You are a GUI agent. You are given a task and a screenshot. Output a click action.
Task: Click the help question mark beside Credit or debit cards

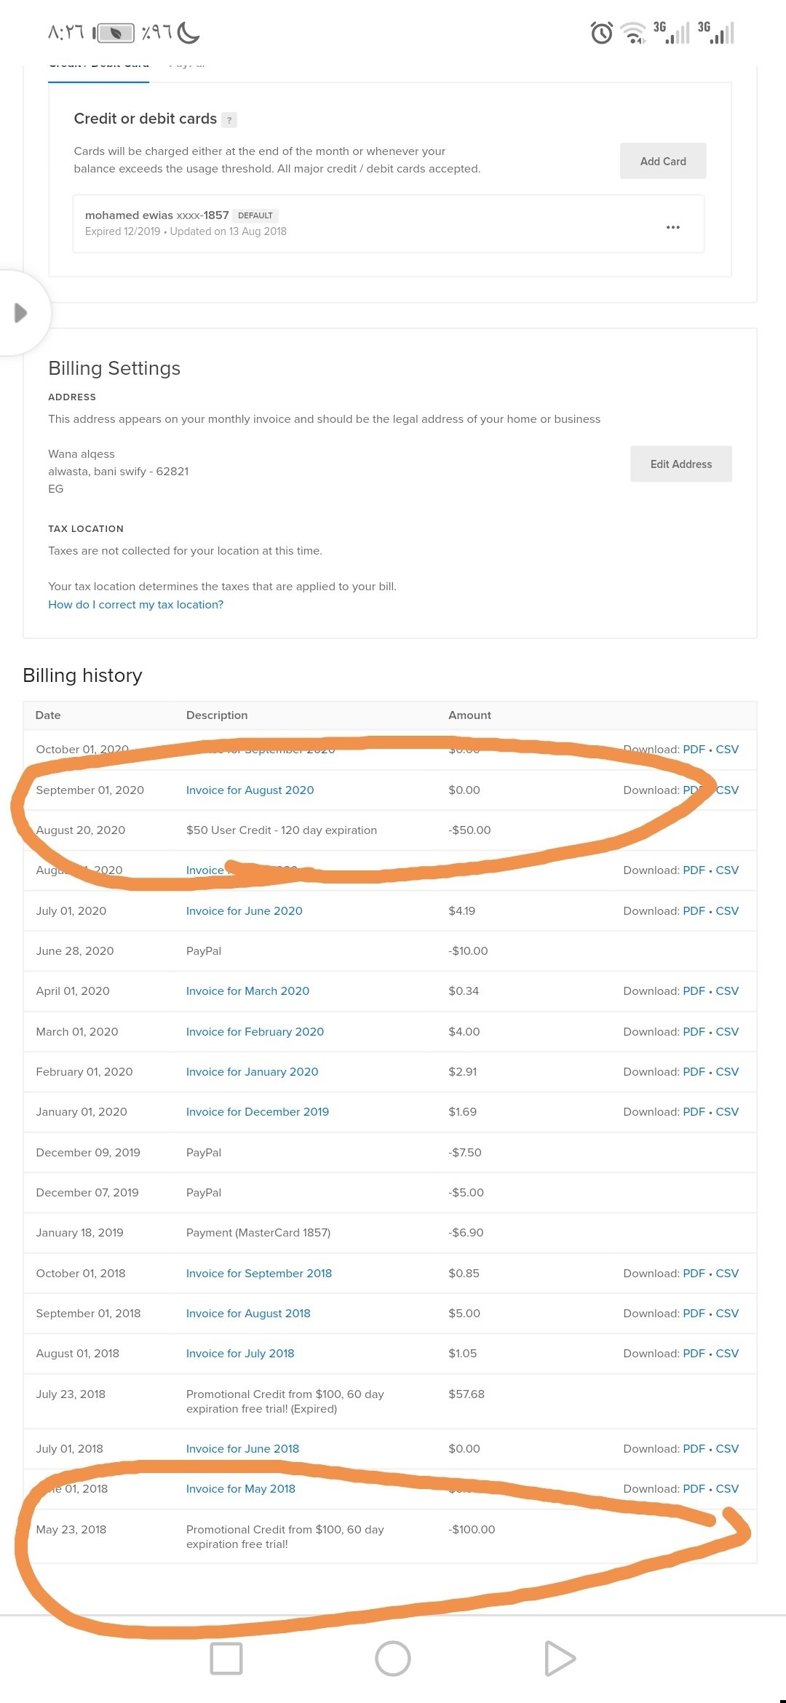pos(229,120)
